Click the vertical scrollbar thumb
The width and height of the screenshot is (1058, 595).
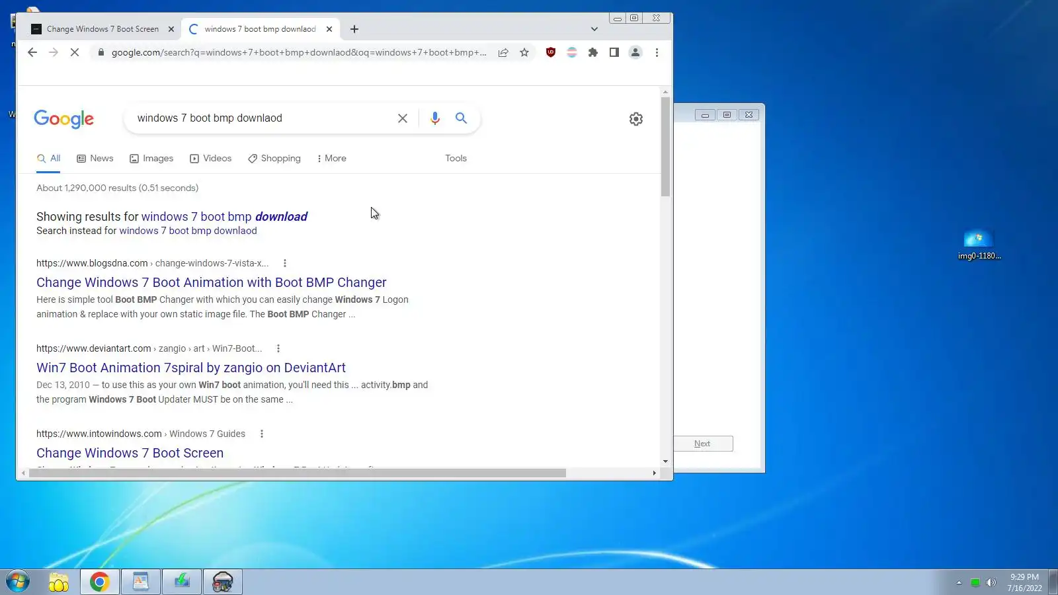(665, 147)
